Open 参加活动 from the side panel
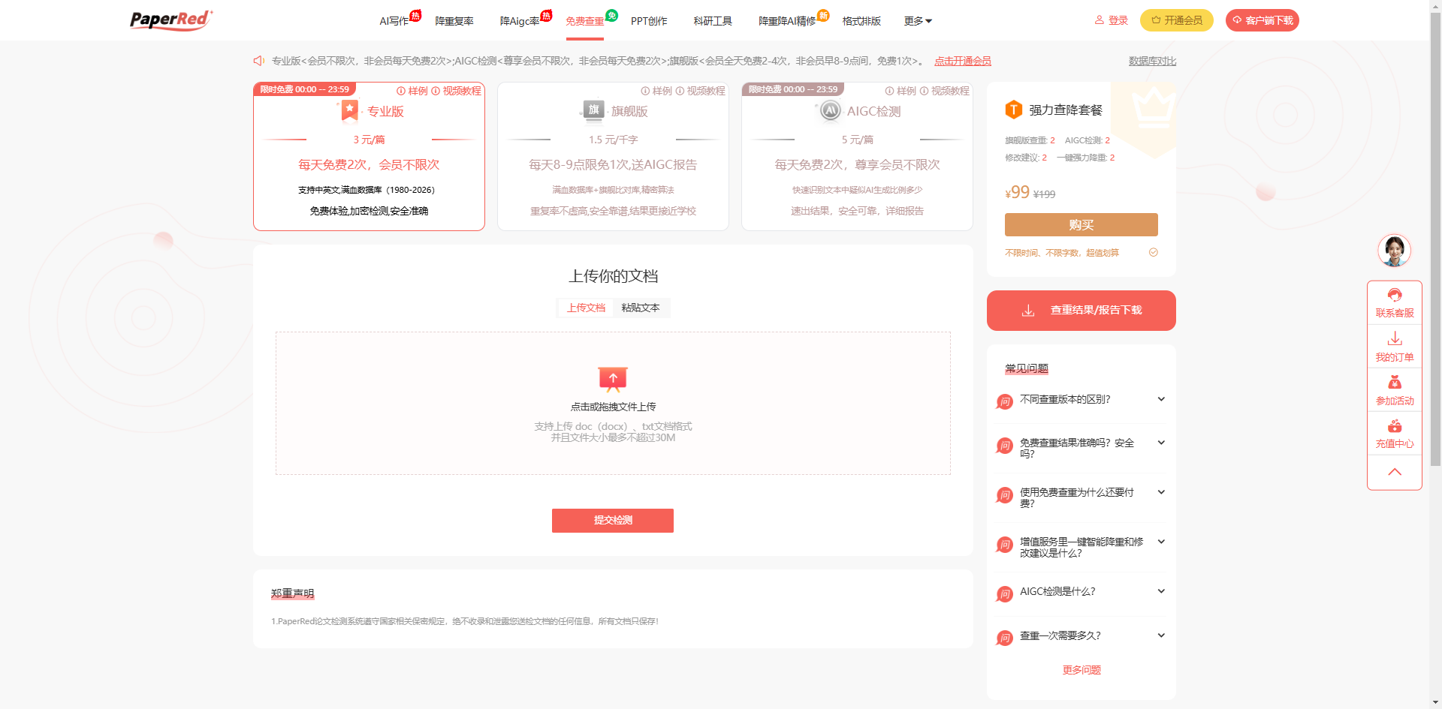 tap(1395, 390)
